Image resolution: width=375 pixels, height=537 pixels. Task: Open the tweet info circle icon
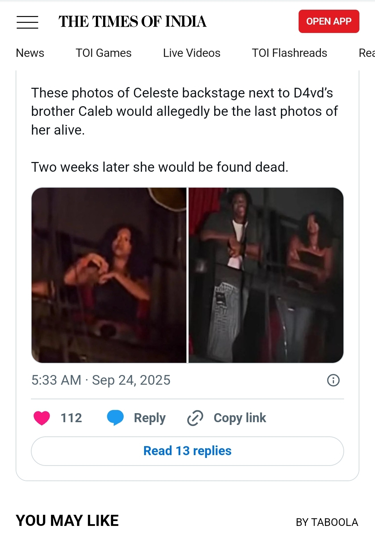333,380
